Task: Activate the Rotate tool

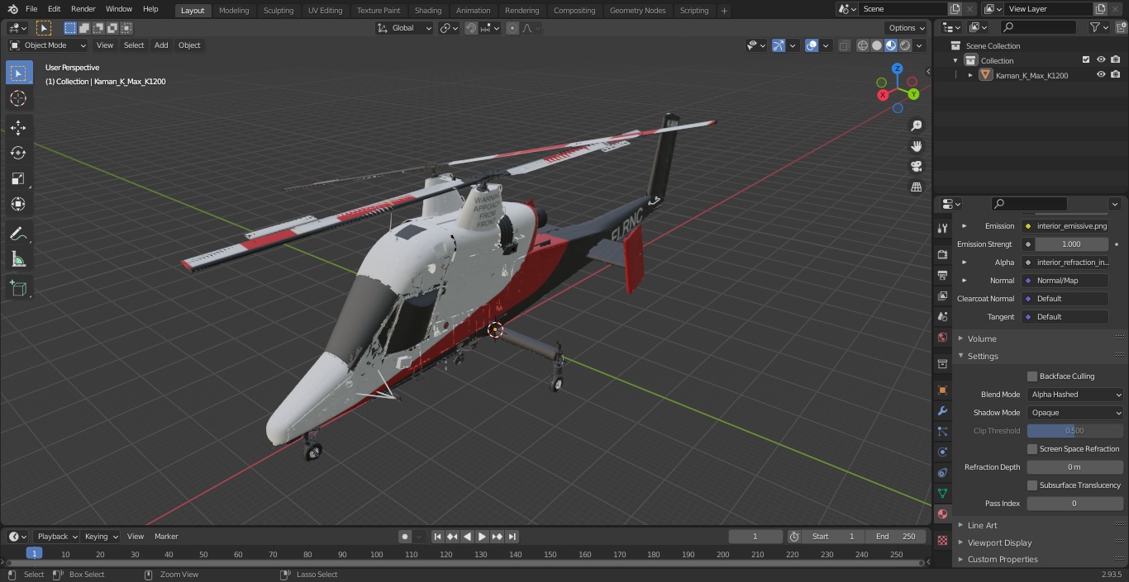Action: coord(18,153)
